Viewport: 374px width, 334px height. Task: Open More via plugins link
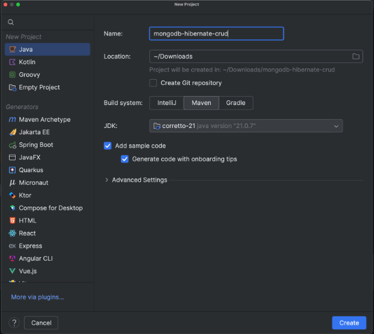click(x=37, y=297)
